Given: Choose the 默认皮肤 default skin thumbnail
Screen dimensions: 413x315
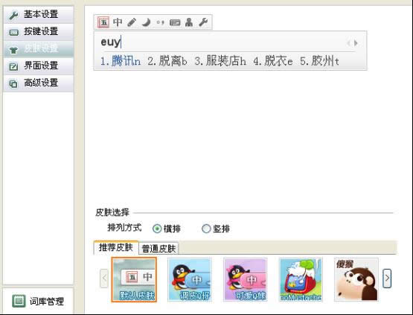Looking at the screenshot, I should click(x=134, y=280).
